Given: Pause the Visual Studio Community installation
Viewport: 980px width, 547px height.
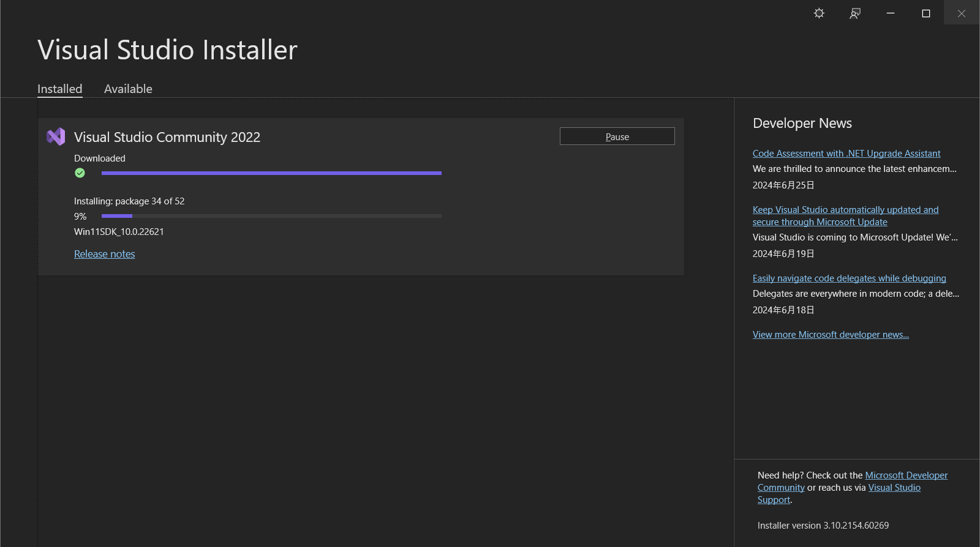Looking at the screenshot, I should click(617, 136).
